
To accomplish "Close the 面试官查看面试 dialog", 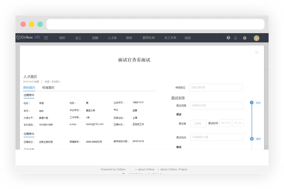I will [257, 52].
